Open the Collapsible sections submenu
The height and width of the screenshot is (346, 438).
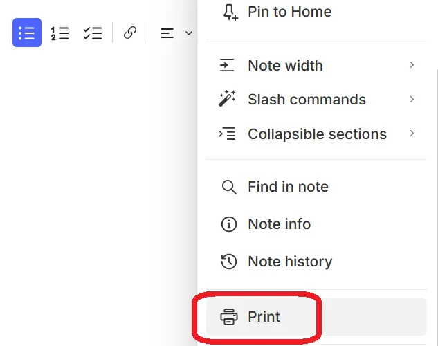[316, 134]
